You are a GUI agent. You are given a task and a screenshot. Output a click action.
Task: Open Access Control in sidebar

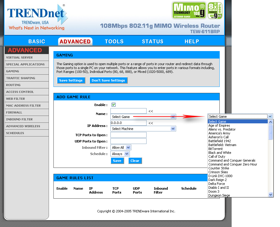tap(27, 92)
